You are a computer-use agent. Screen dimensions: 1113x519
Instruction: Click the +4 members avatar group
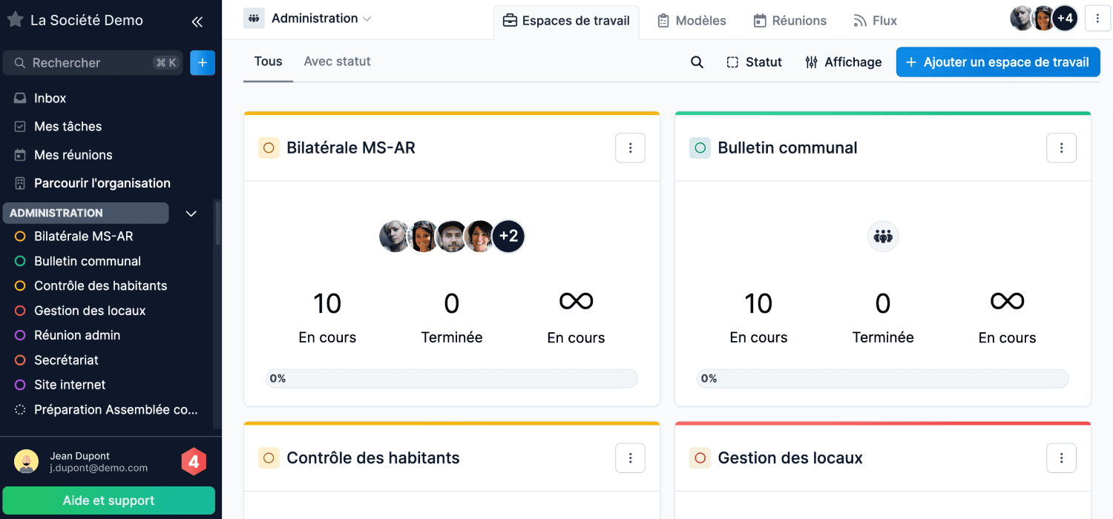[1064, 19]
